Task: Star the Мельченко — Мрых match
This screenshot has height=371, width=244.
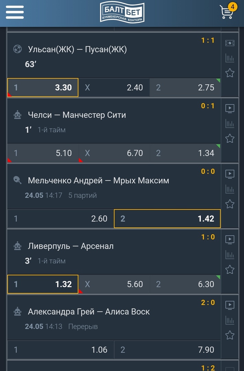Action: tap(230, 204)
